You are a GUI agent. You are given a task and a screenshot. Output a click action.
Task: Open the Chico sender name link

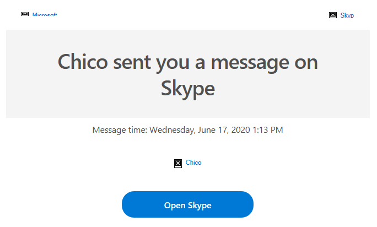coord(193,163)
